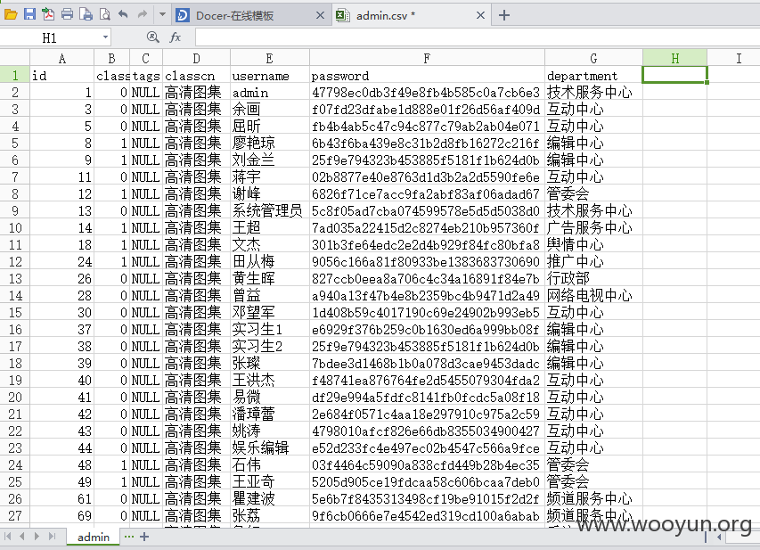Click the 'password' header cell
This screenshot has height=550, width=760.
pos(427,76)
